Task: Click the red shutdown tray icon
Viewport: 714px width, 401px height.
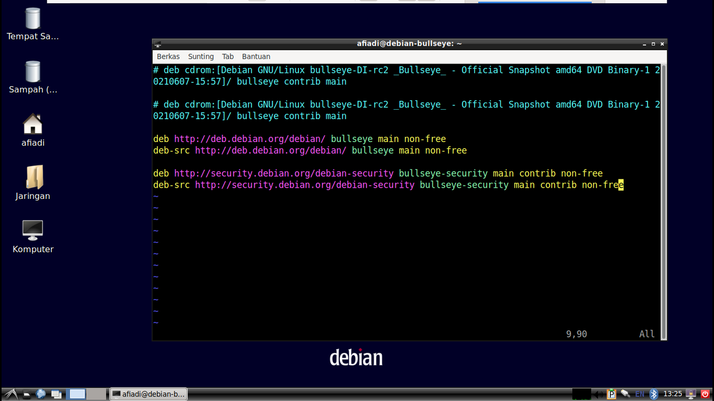Action: tap(705, 394)
